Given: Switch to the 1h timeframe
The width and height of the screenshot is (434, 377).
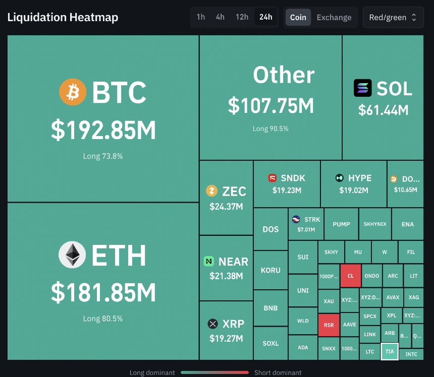Looking at the screenshot, I should (x=201, y=17).
